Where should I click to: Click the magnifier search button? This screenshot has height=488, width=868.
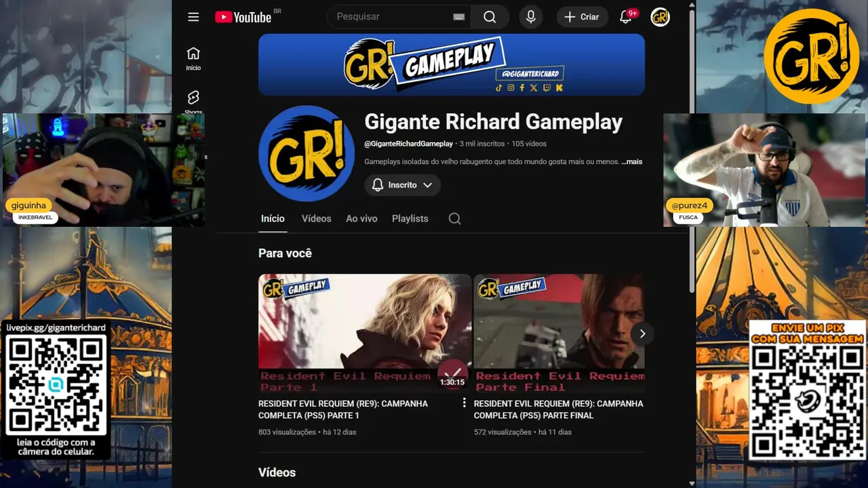coord(490,17)
